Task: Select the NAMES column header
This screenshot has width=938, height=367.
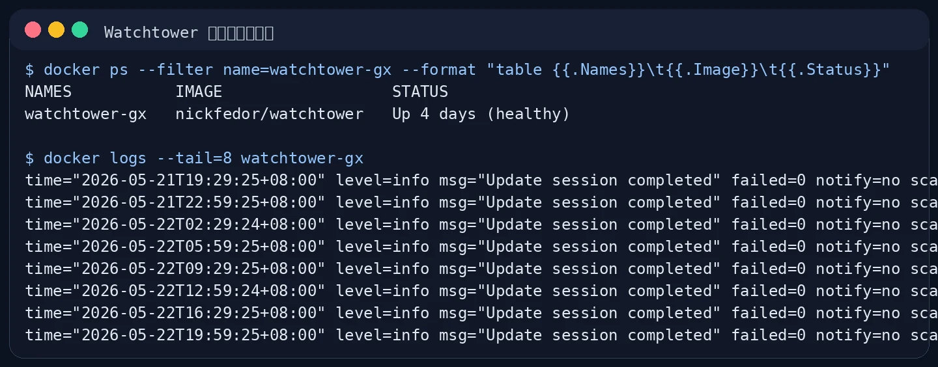Action: [x=48, y=92]
